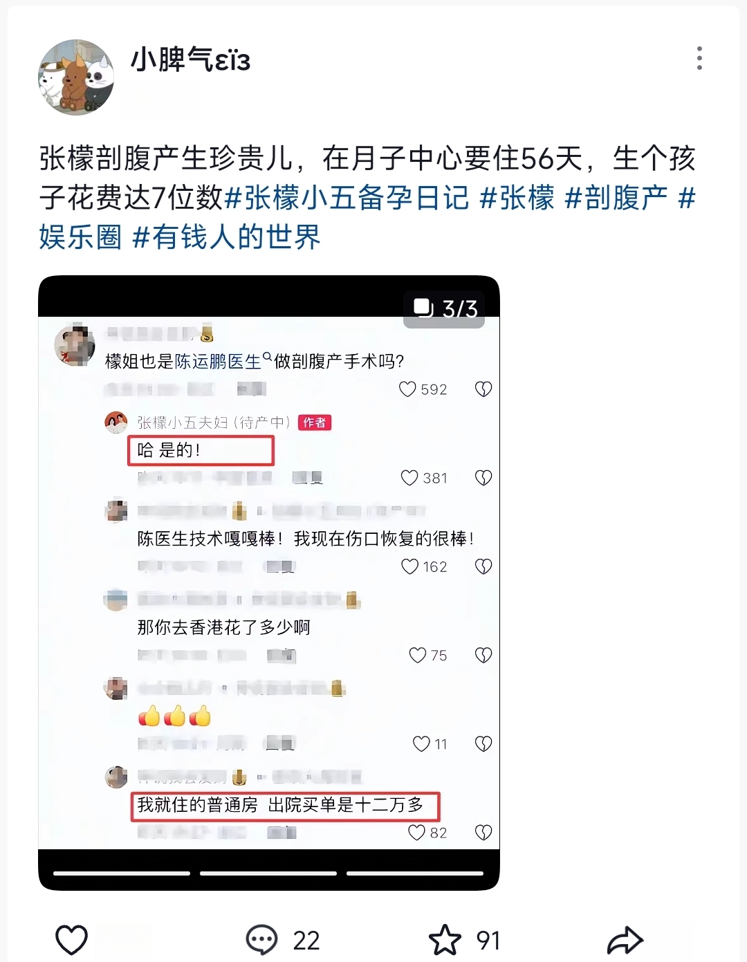Open hashtag #张檬小五备孕日记
Viewport: 747px width, 962px height.
click(348, 198)
